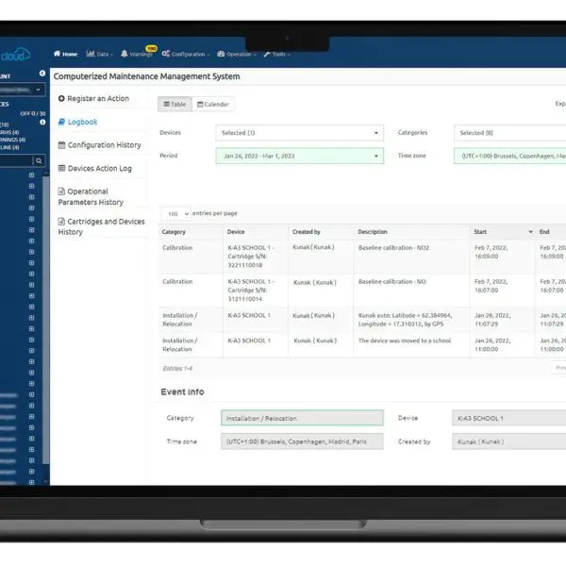566x566 pixels.
Task: Switch to the Calendar view tab
Action: coord(213,105)
